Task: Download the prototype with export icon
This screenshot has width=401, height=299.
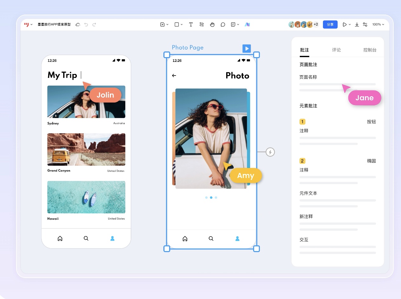Action: (x=357, y=24)
